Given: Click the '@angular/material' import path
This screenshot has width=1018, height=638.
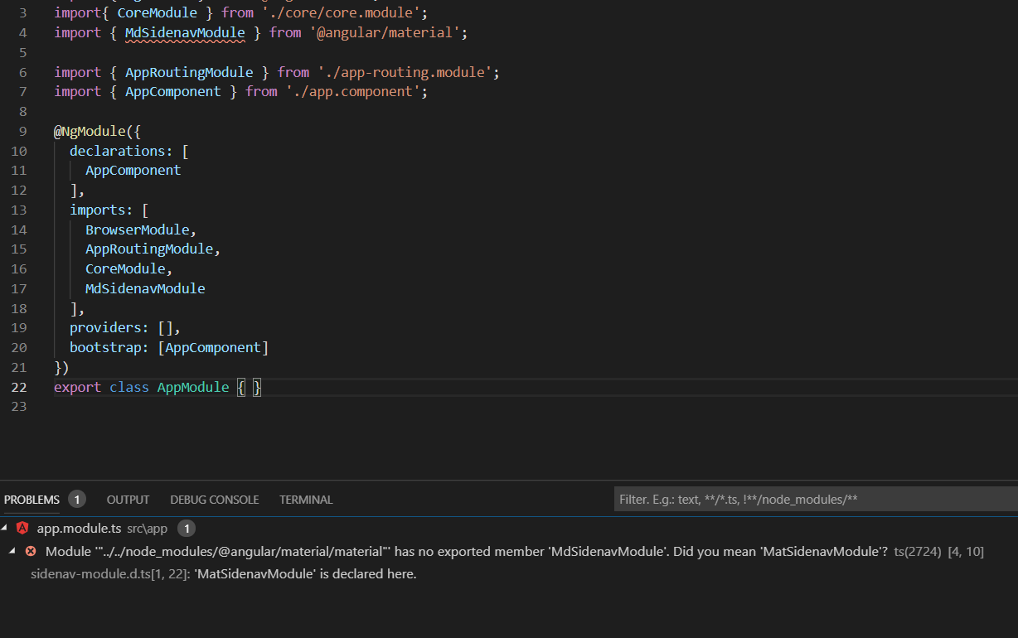Looking at the screenshot, I should [385, 32].
